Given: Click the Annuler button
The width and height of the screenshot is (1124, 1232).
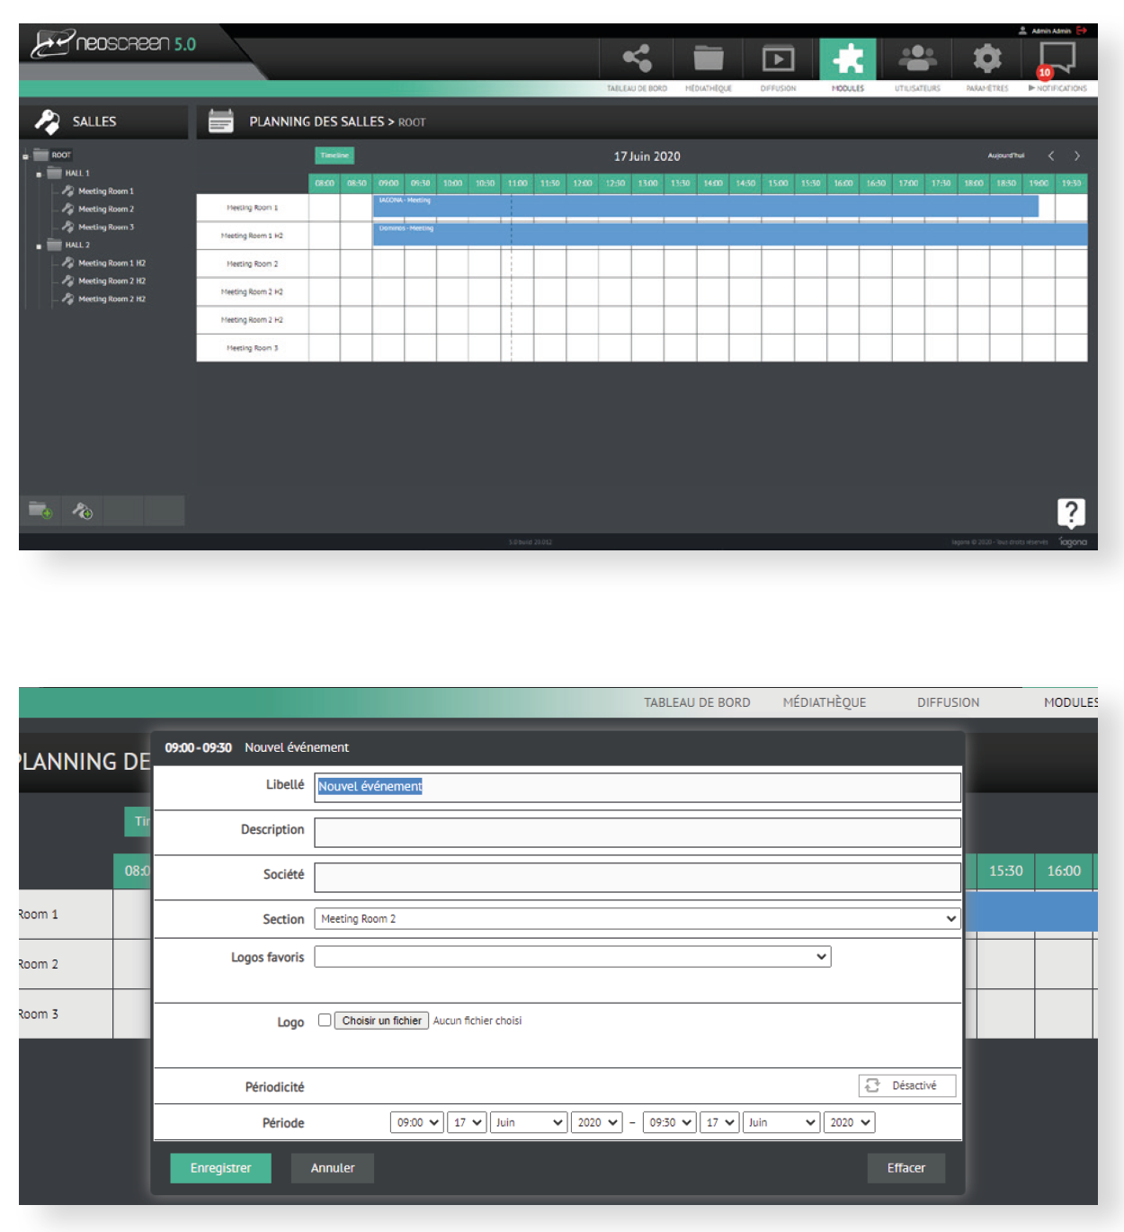Looking at the screenshot, I should click(332, 1167).
